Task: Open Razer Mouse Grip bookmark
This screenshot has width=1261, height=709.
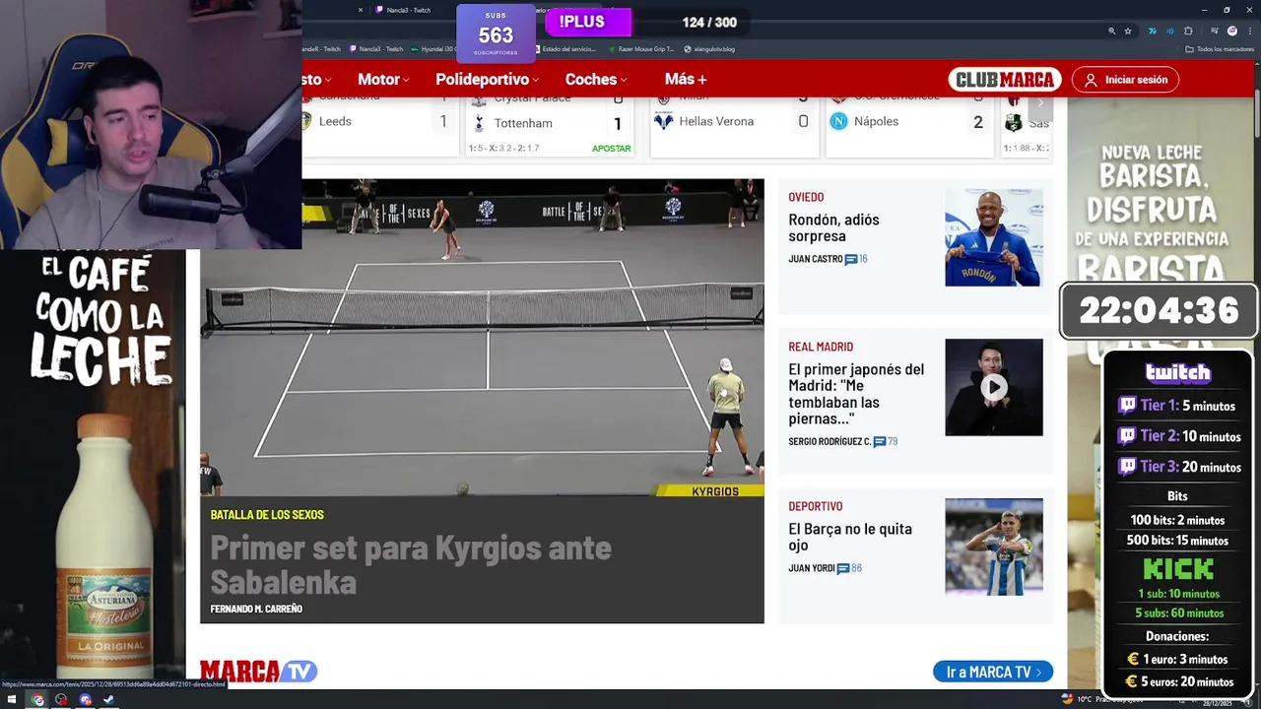Action: (x=640, y=48)
